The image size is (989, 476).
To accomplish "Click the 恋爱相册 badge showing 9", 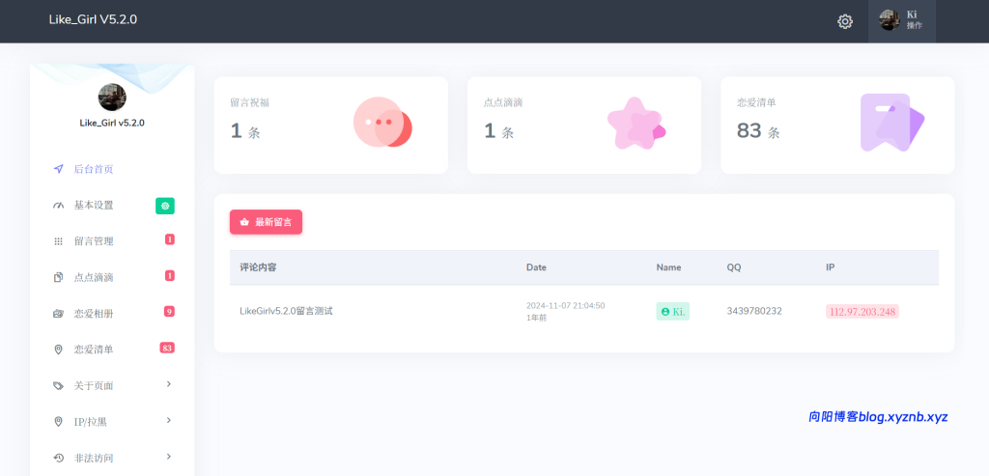I will pos(169,312).
